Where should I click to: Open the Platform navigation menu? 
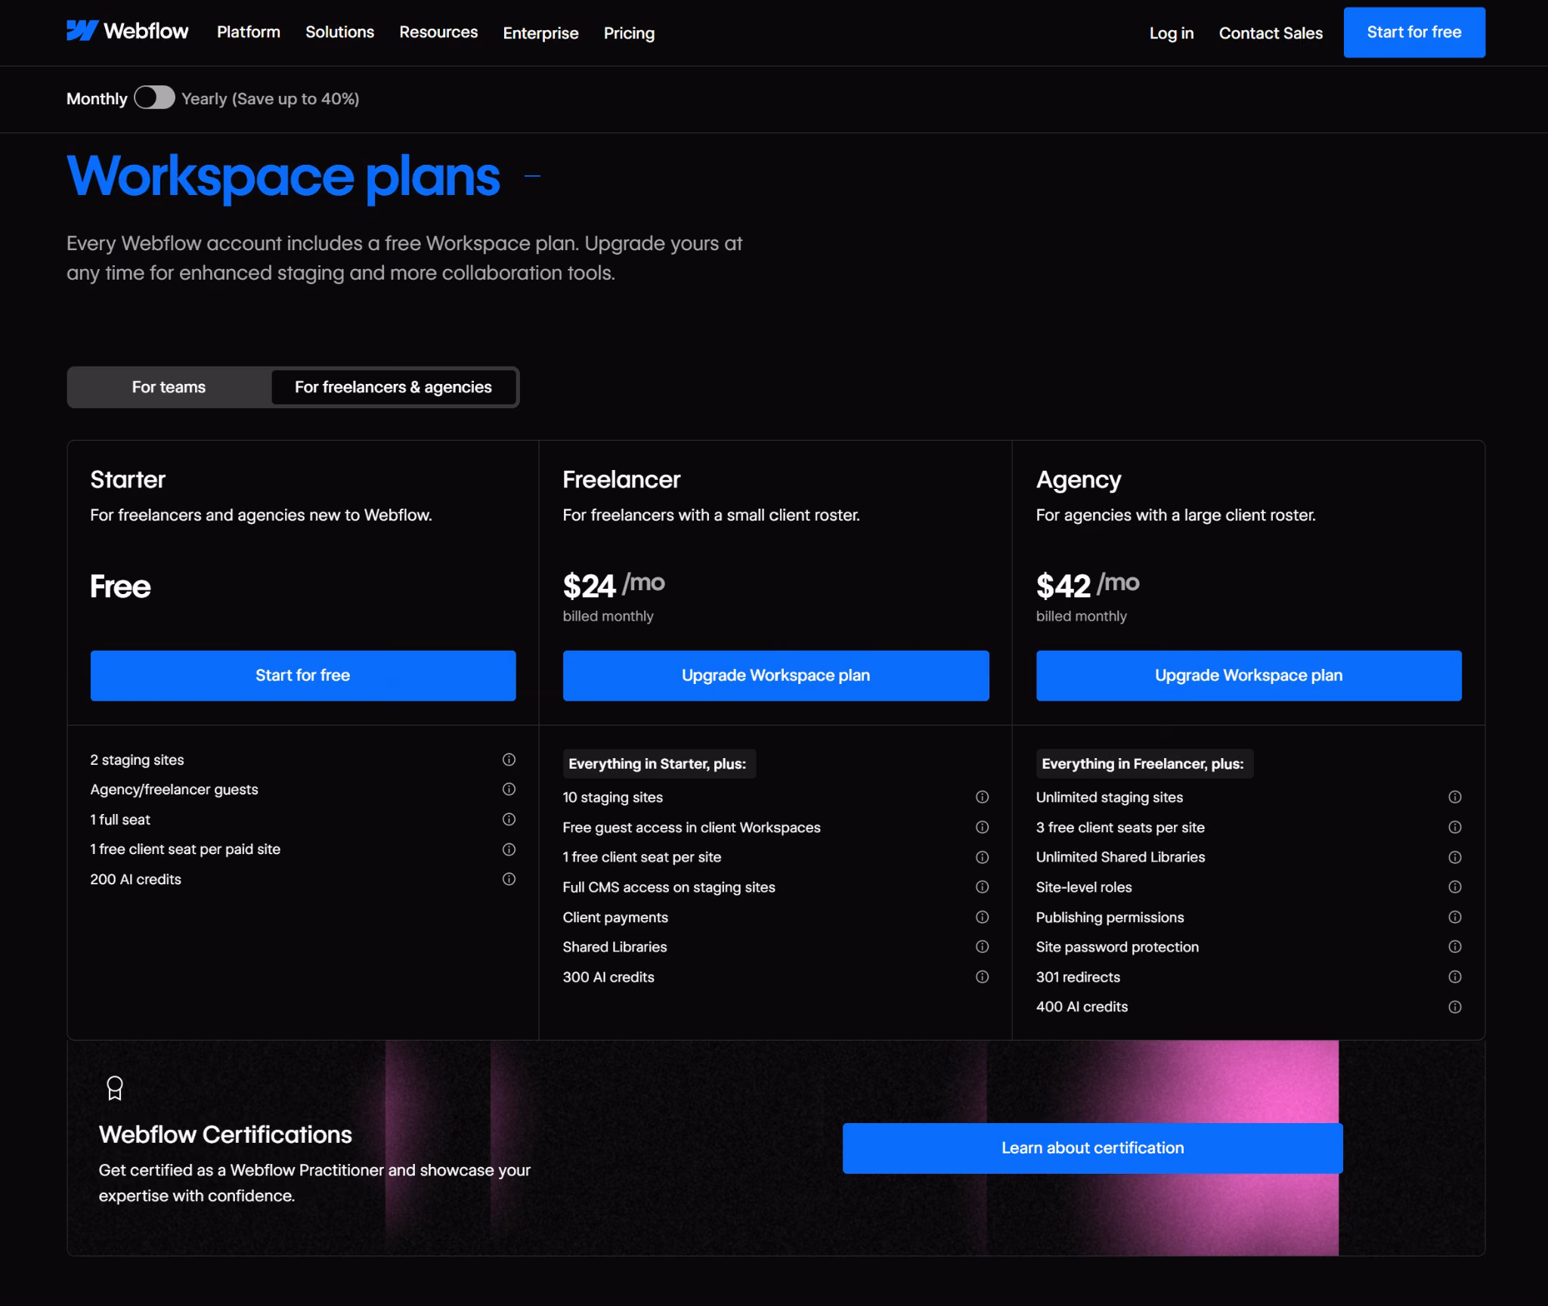249,32
